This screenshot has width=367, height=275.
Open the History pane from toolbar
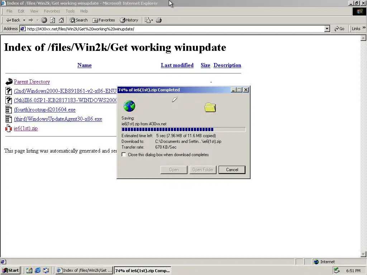pos(129,20)
